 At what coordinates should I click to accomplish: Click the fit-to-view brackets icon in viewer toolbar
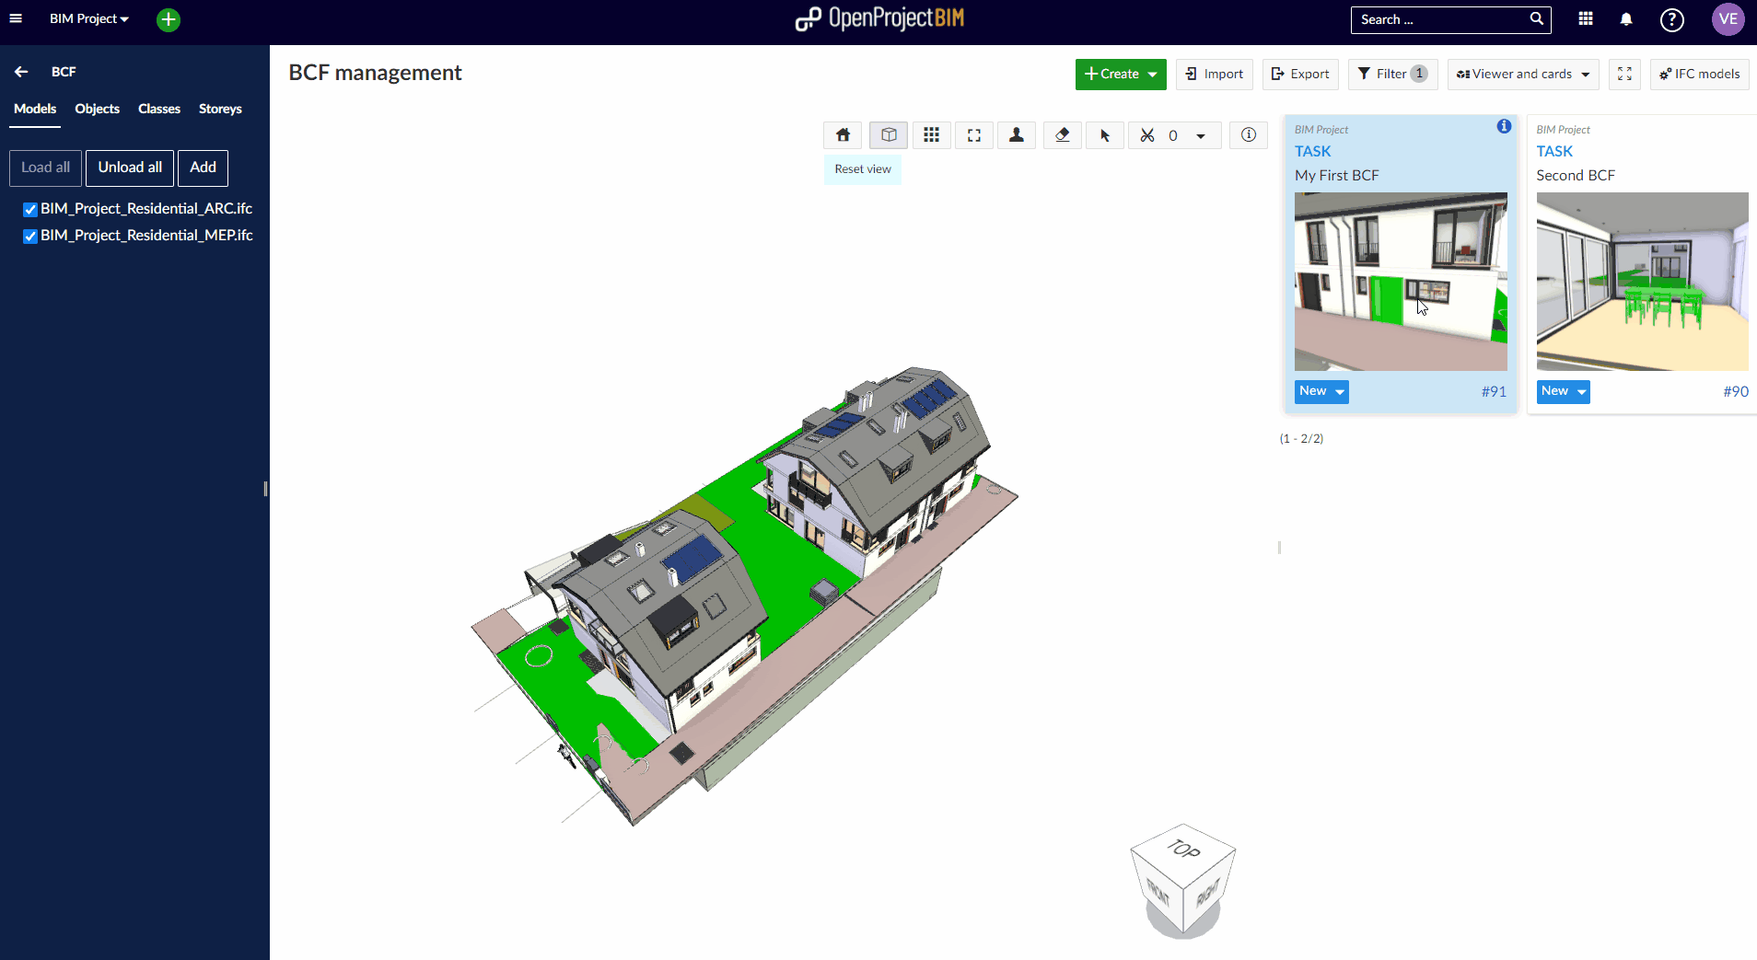(973, 135)
